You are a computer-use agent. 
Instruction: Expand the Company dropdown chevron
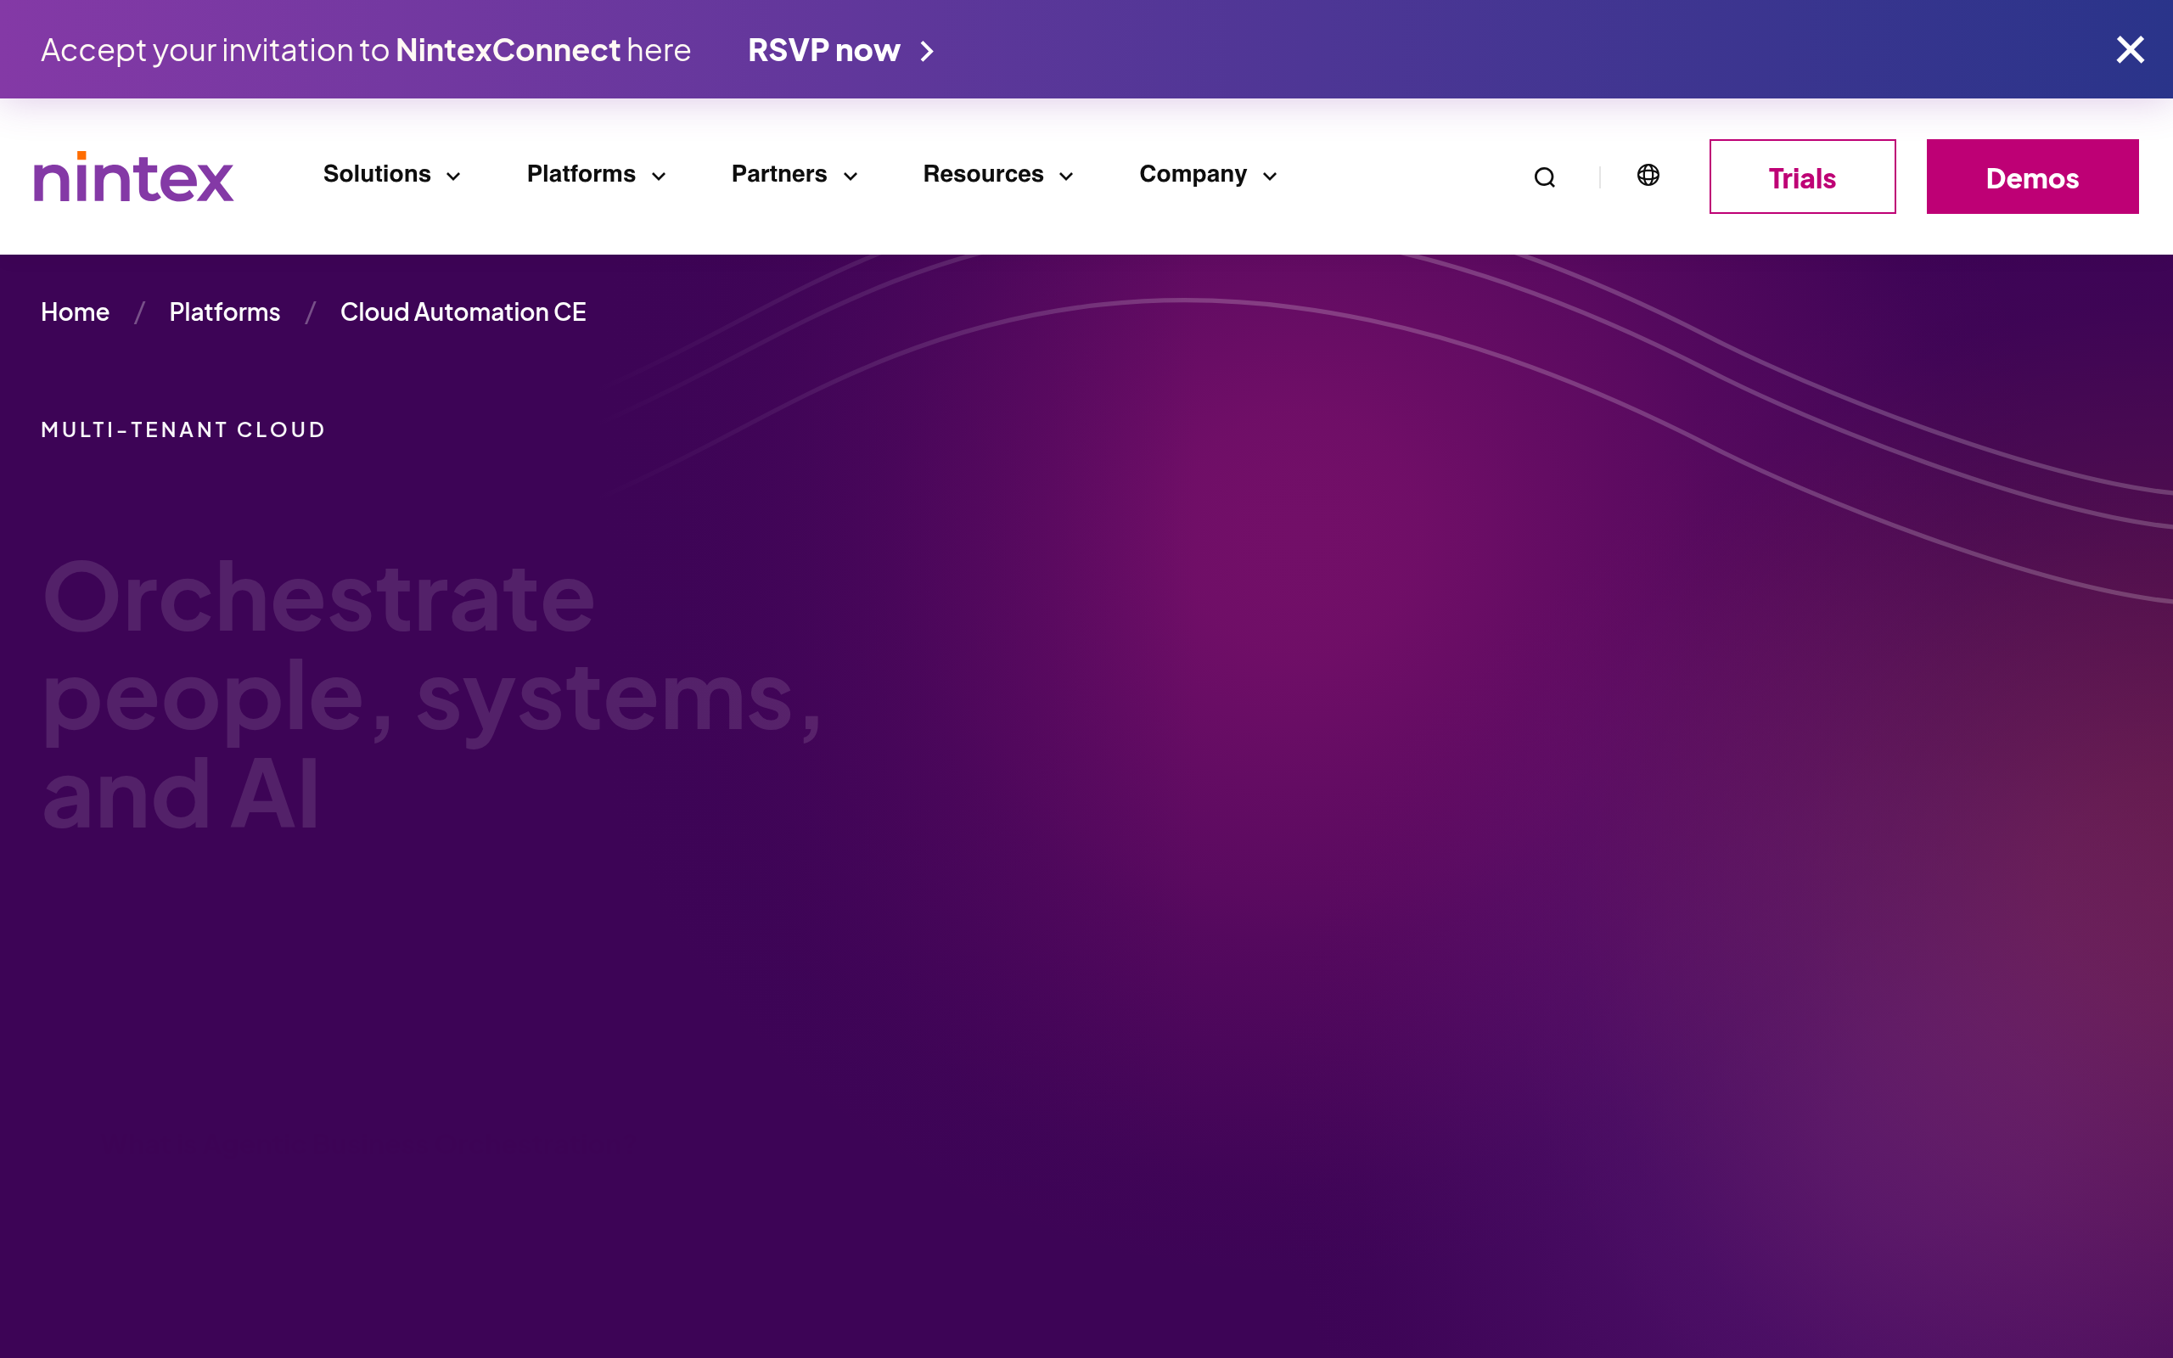coord(1268,176)
